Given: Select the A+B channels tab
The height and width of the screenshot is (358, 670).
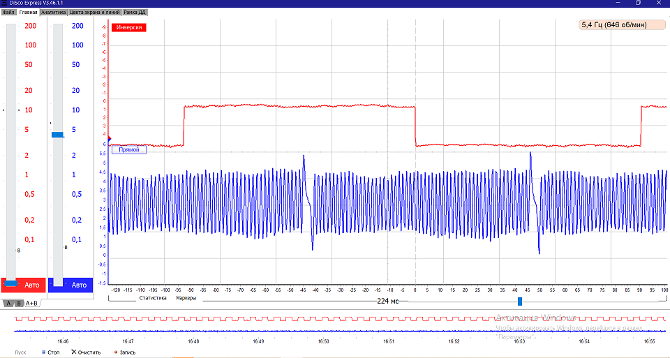Looking at the screenshot, I should (31, 304).
